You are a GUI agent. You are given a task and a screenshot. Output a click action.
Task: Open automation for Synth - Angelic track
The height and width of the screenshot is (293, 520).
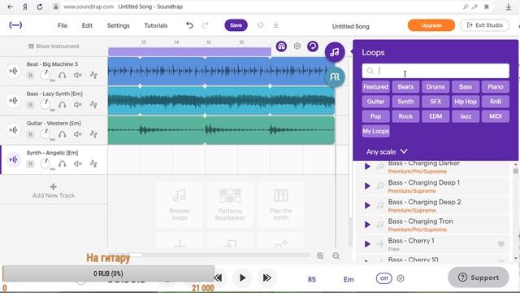tap(93, 164)
